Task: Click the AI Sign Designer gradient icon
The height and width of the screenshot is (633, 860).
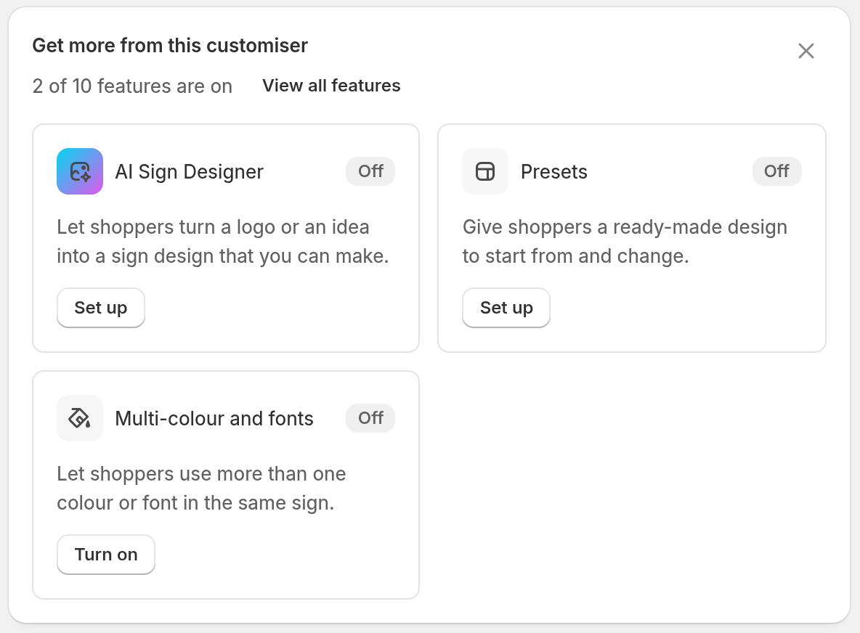Action: 79,171
